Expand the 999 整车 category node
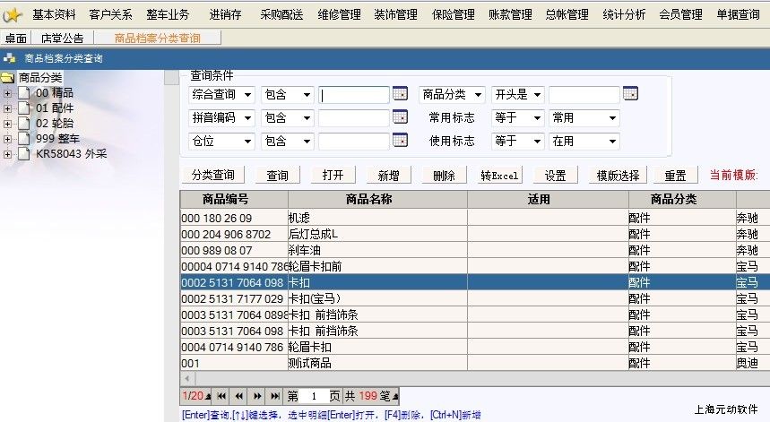770x422 pixels. [x=8, y=139]
